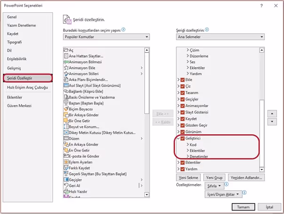Screen dimensions: 284x214
Task: Expand the Kod group under Geliştirici
Action: tap(188, 145)
